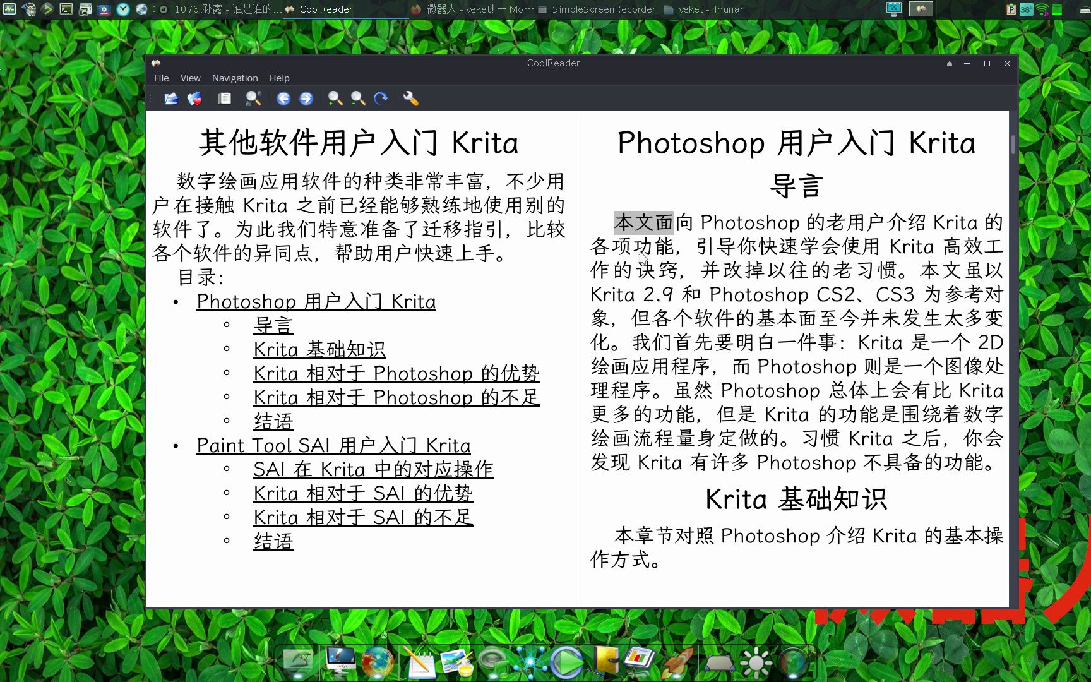
Task: Click the highlighted '本文面' text selection
Action: click(x=644, y=222)
